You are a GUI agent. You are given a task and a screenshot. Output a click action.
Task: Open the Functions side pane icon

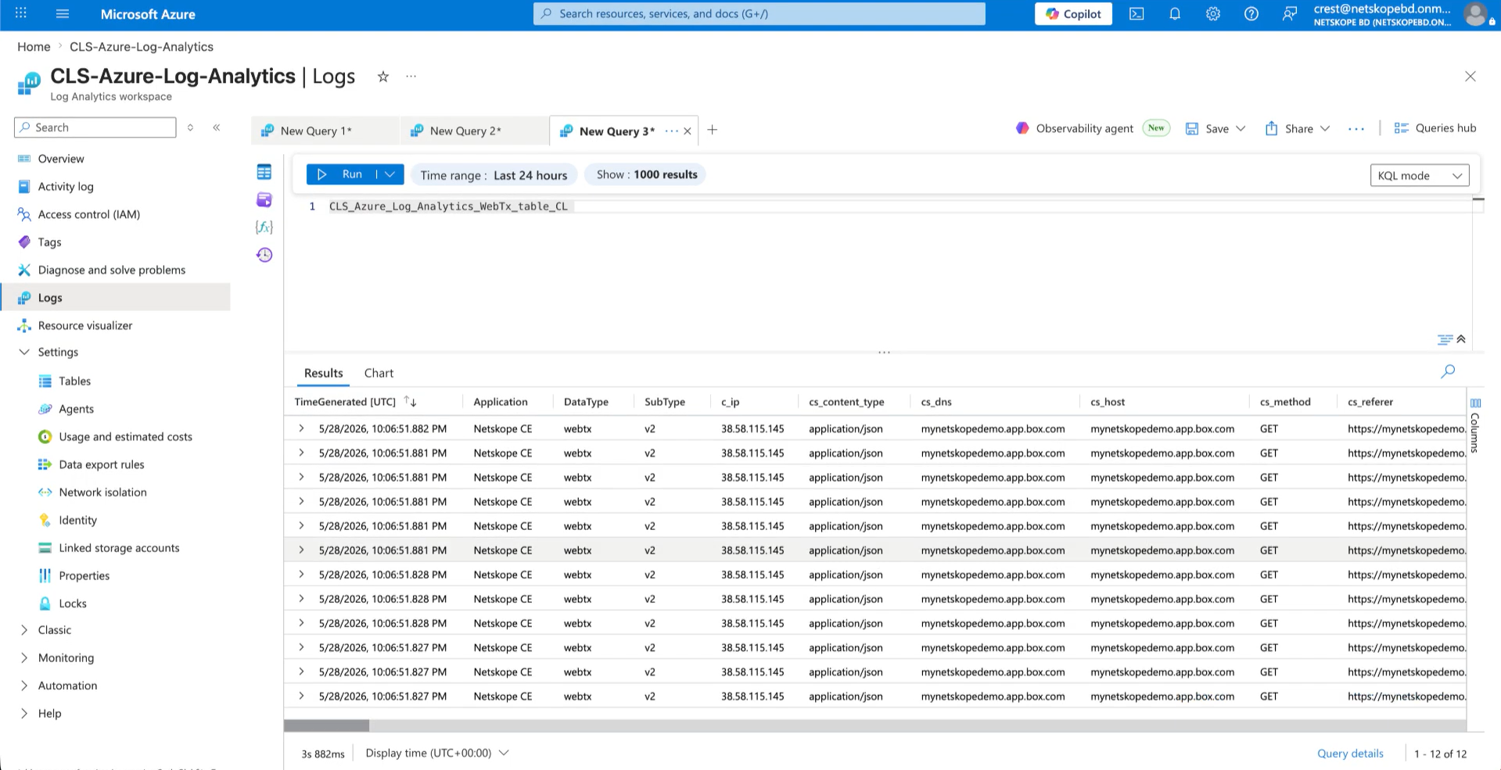click(264, 227)
